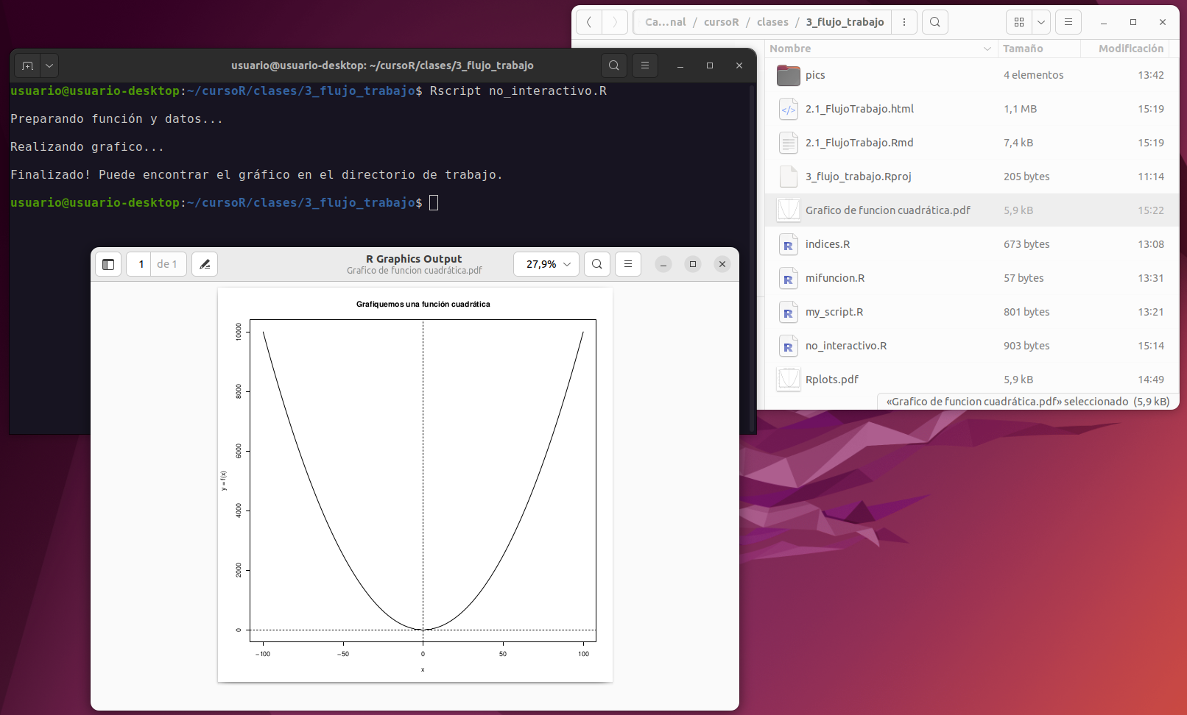Image resolution: width=1187 pixels, height=715 pixels.
Task: Open the file manager path options menu
Action: [x=904, y=22]
